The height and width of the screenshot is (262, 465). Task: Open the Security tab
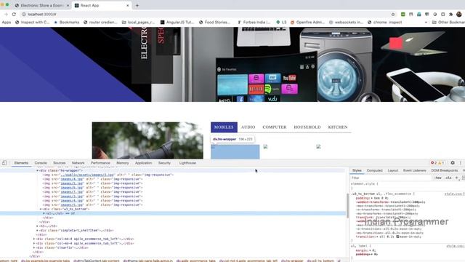(x=164, y=163)
